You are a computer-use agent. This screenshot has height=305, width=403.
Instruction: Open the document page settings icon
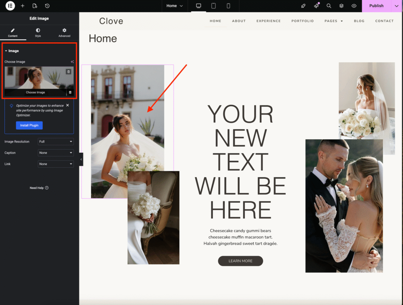(35, 6)
